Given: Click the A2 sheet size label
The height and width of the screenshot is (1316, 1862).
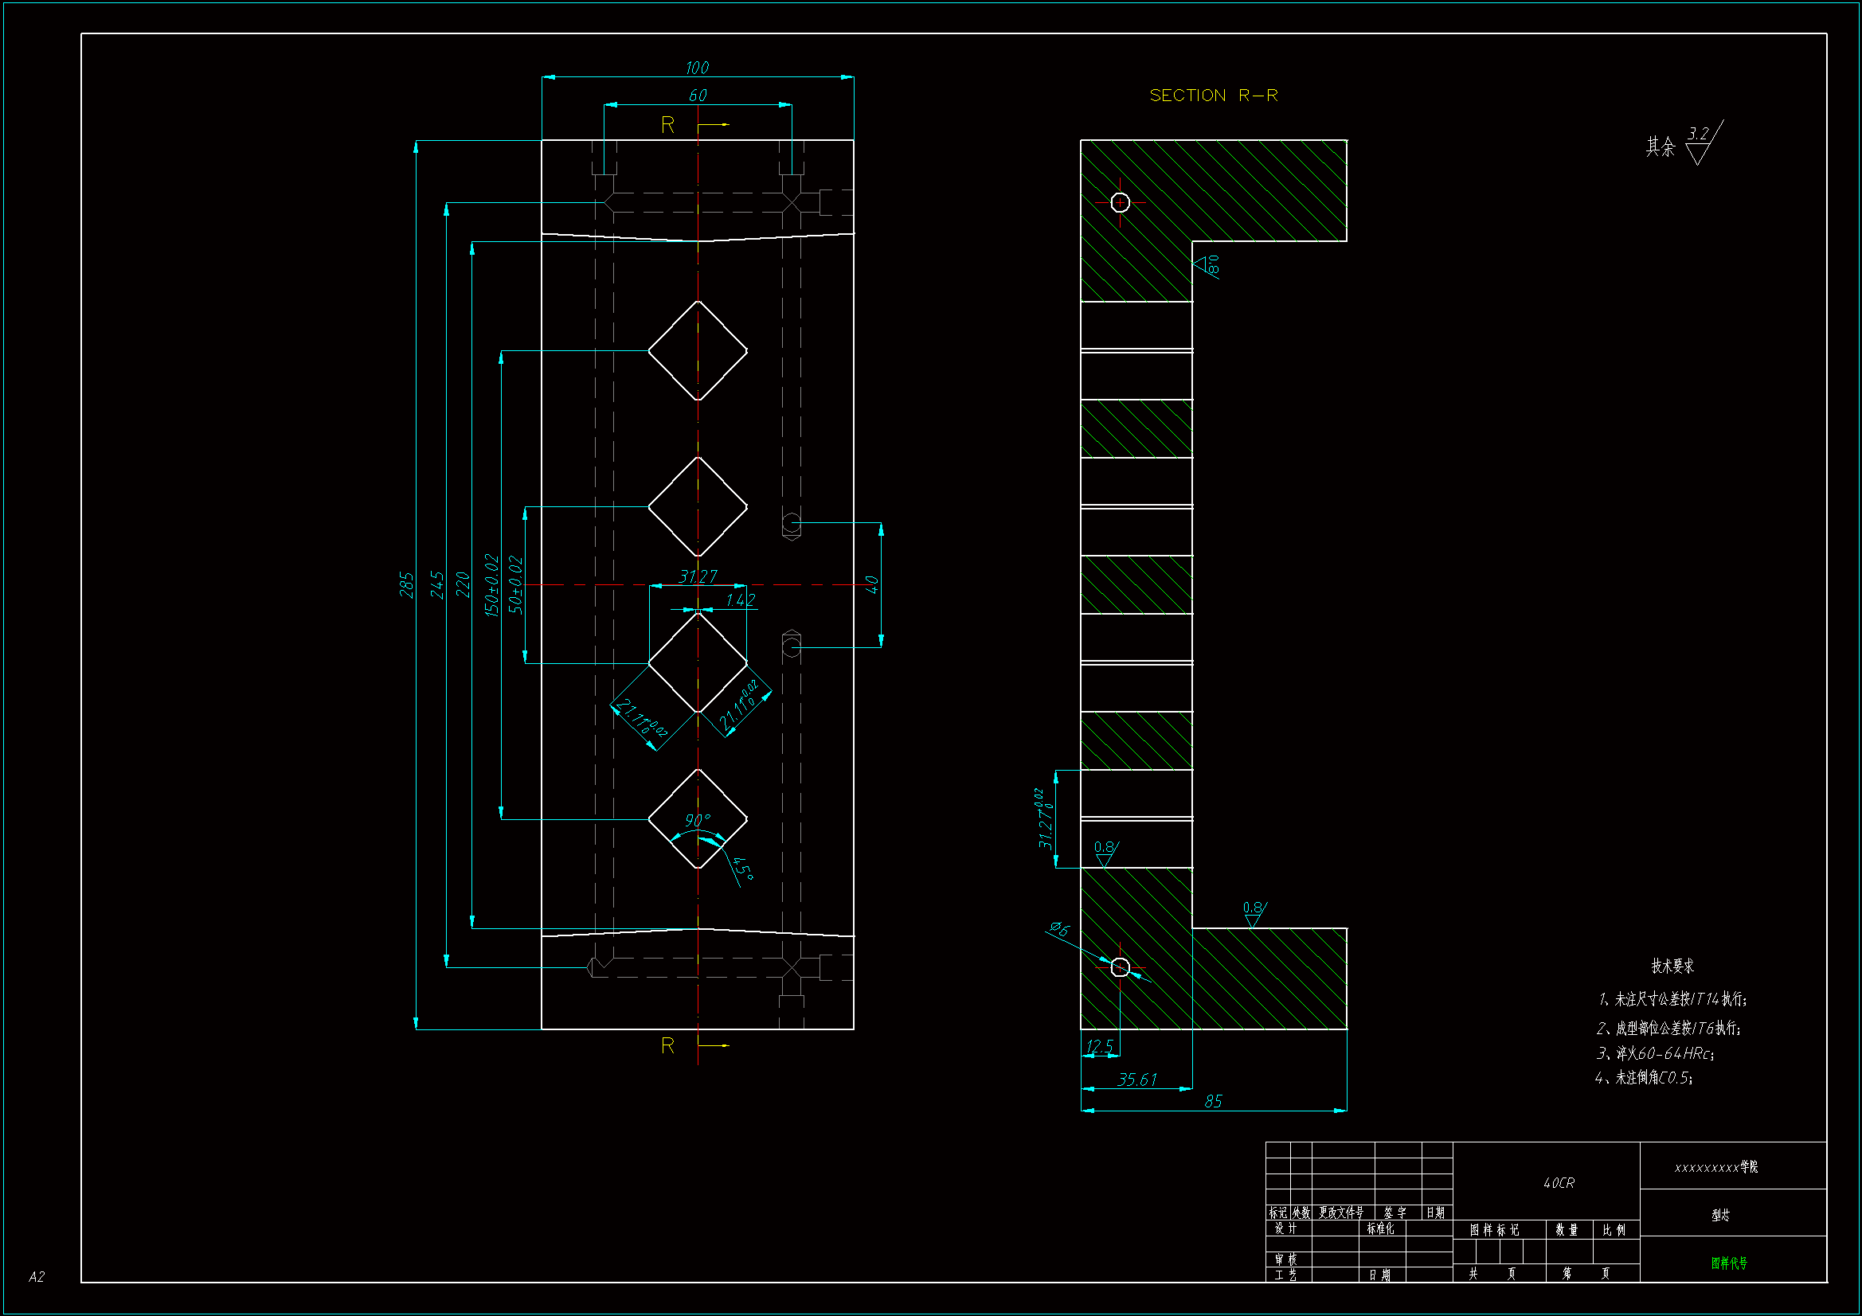Looking at the screenshot, I should 37,1277.
